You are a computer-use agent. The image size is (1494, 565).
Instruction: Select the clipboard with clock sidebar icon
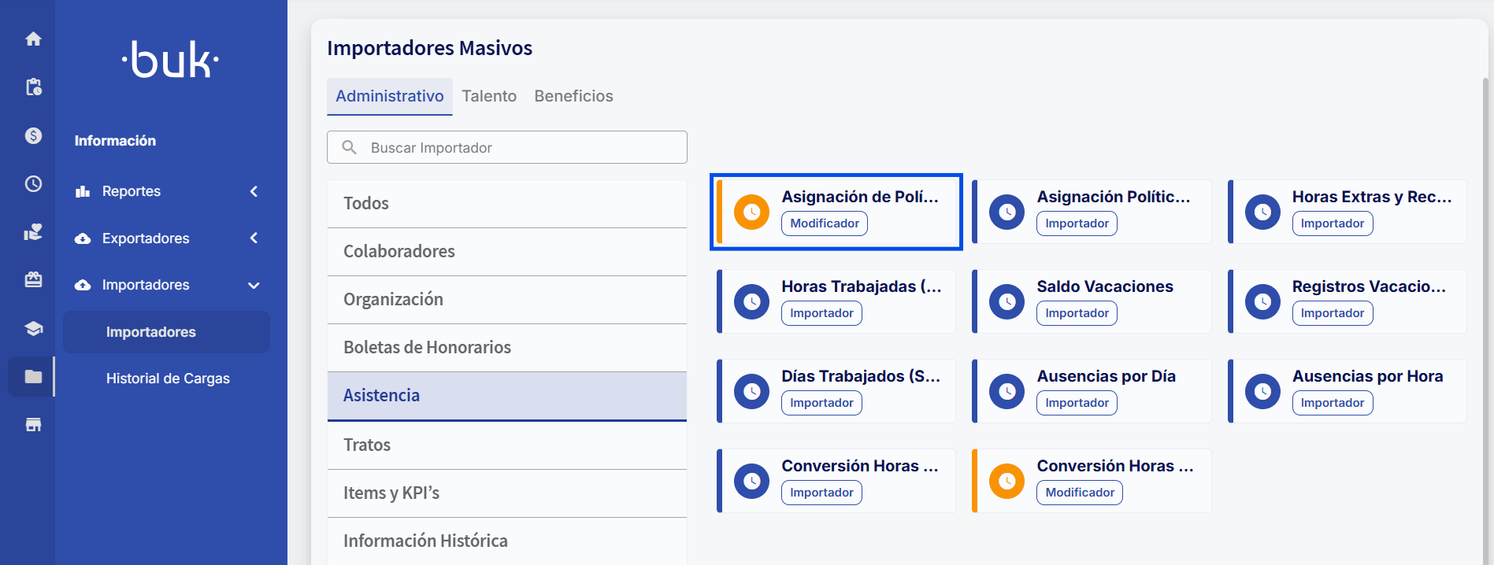[x=34, y=87]
